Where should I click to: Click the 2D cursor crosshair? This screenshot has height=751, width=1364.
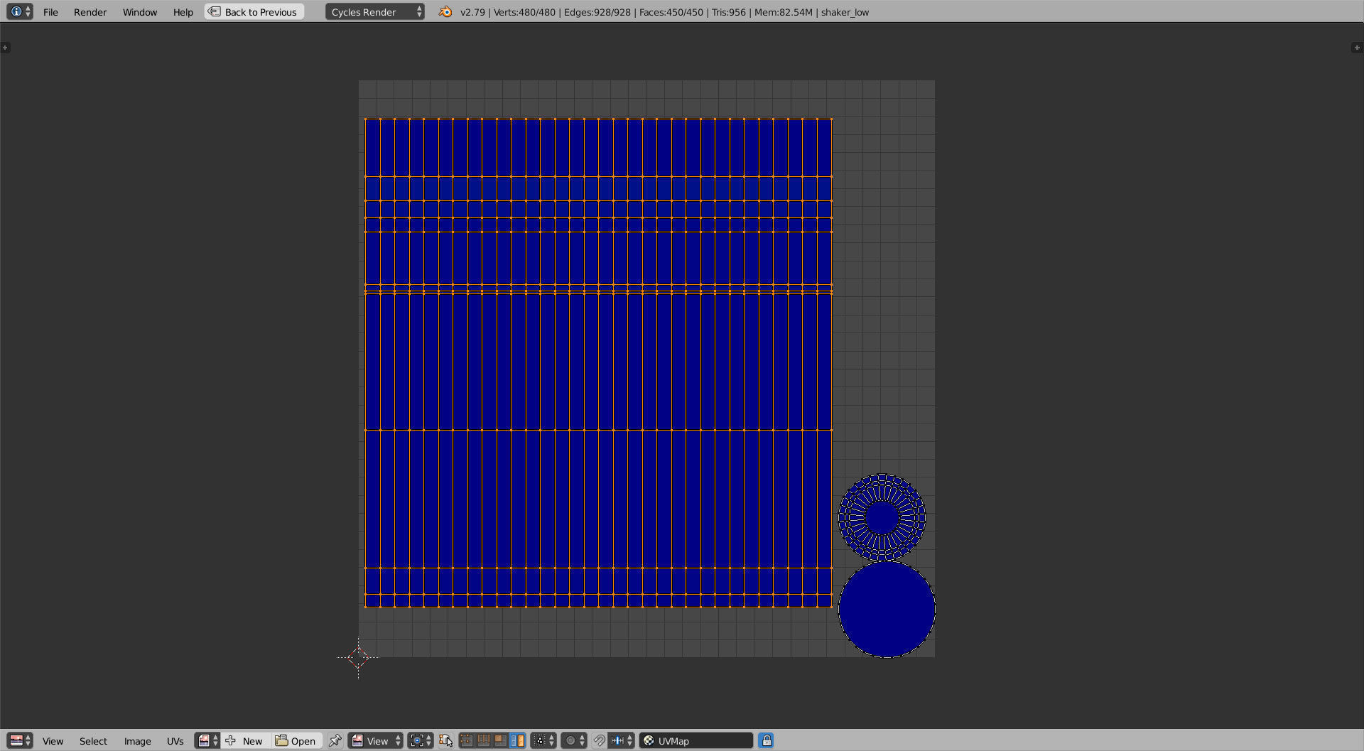[358, 657]
